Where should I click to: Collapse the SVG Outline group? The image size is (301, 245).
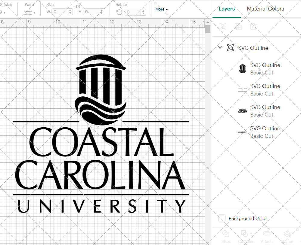(220, 47)
